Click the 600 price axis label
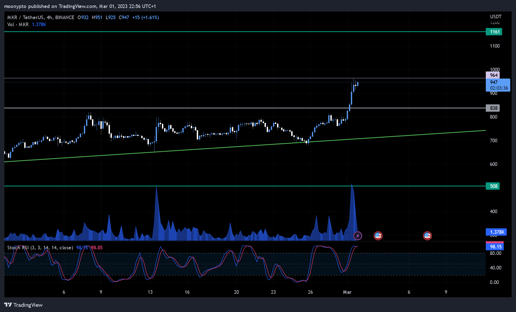The image size is (516, 312). coord(493,164)
